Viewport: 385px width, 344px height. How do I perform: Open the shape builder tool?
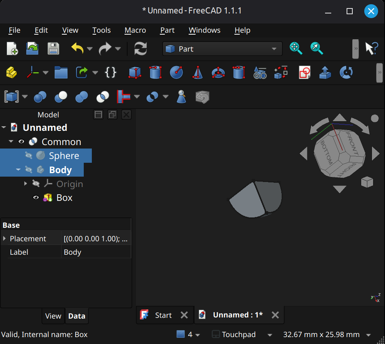tap(281, 73)
